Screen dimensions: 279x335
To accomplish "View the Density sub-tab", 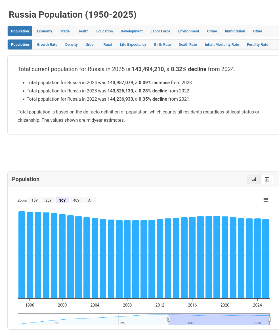I will pos(72,44).
